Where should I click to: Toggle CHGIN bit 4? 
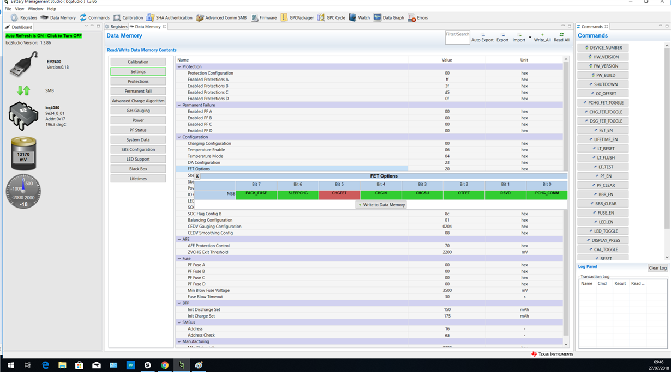click(x=381, y=193)
